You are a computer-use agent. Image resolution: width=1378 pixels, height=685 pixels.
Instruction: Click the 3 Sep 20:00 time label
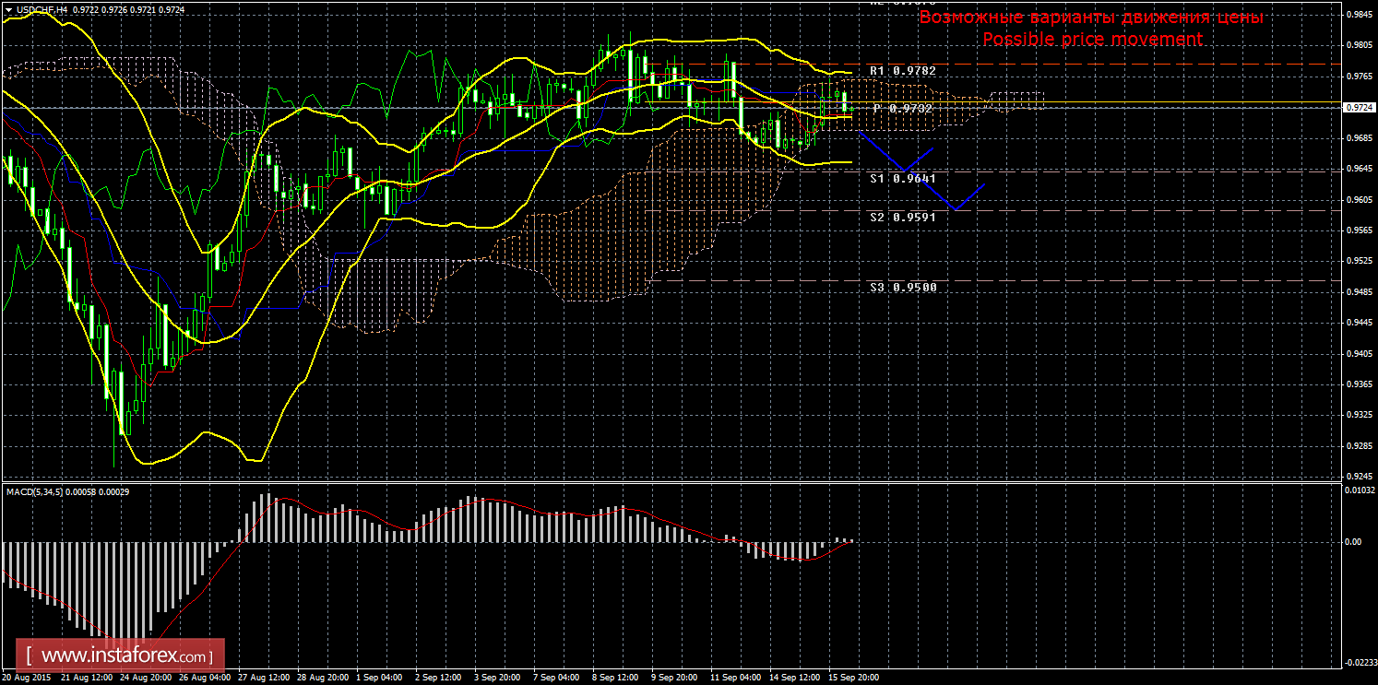(497, 678)
